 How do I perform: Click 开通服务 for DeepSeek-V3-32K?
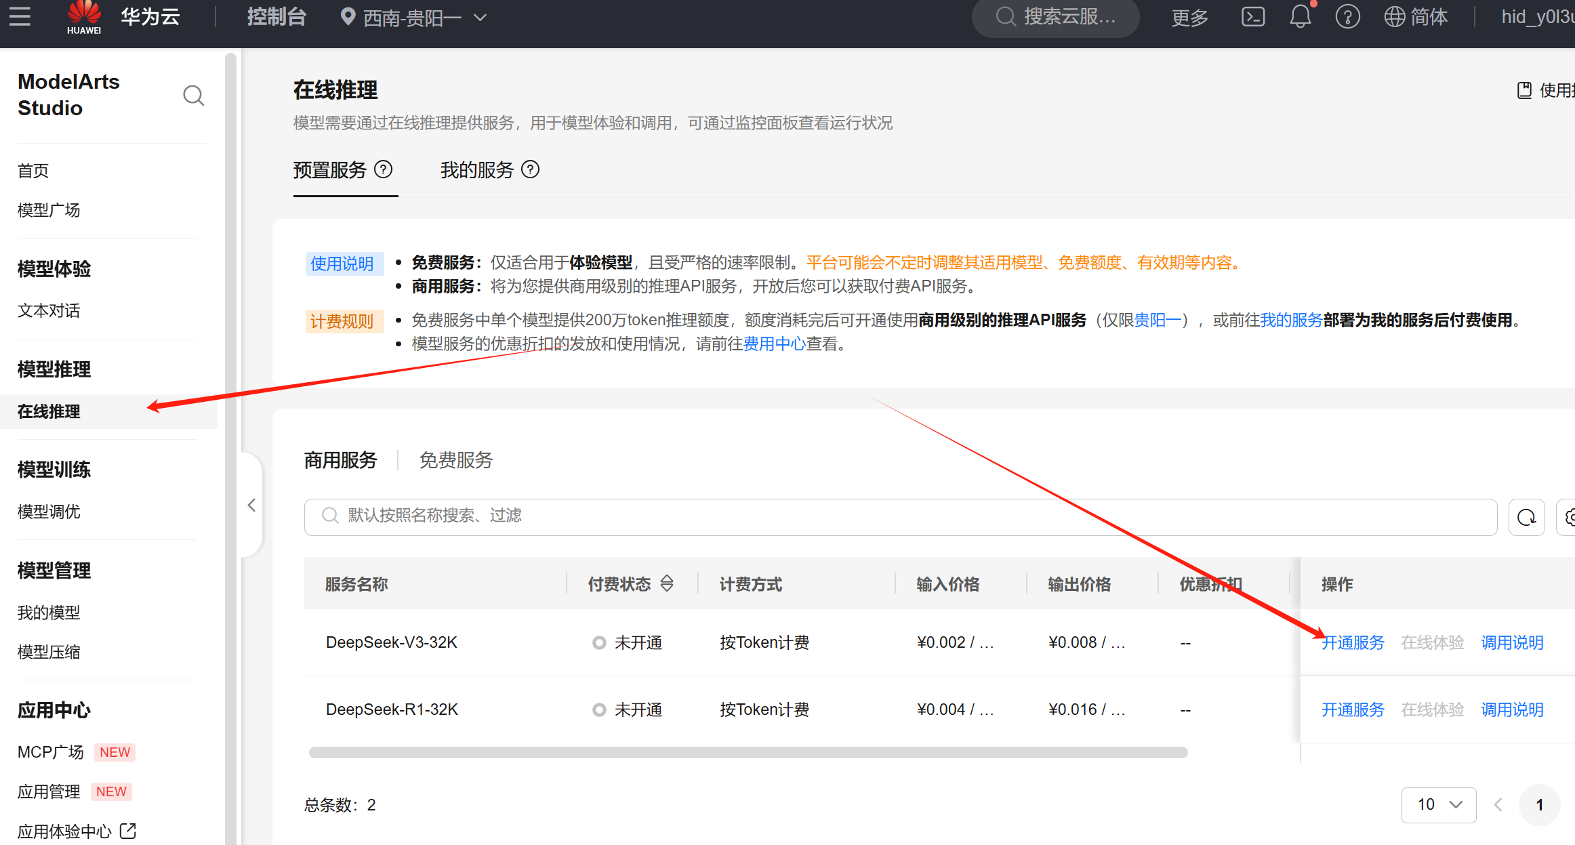pyautogui.click(x=1353, y=642)
